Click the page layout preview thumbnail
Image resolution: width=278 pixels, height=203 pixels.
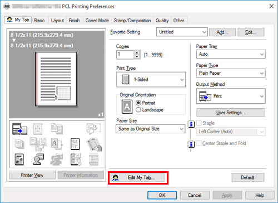56,79
